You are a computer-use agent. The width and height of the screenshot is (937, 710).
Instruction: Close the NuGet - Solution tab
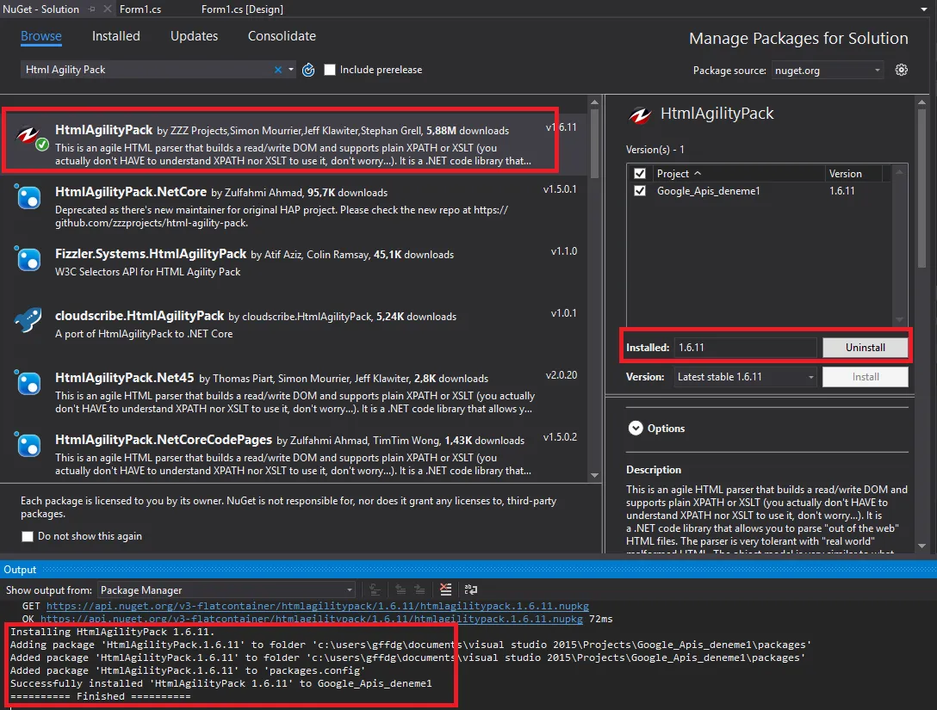[107, 9]
